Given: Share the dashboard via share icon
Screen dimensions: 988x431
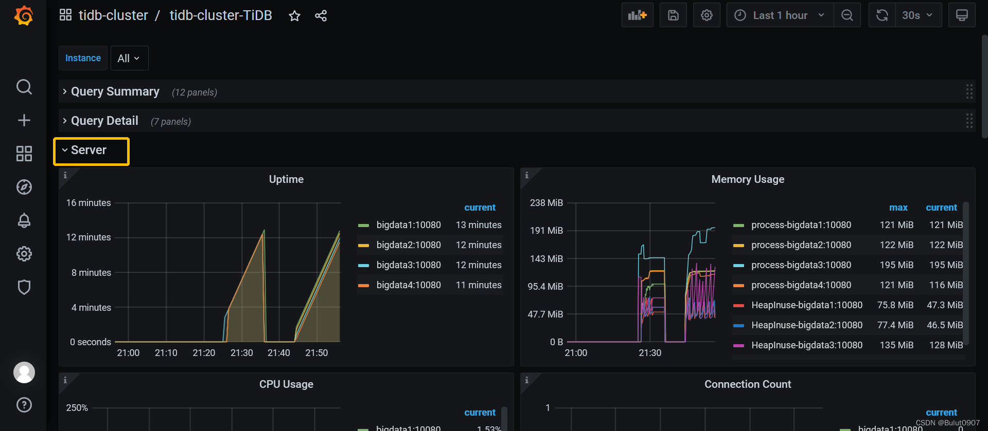Looking at the screenshot, I should pos(321,16).
